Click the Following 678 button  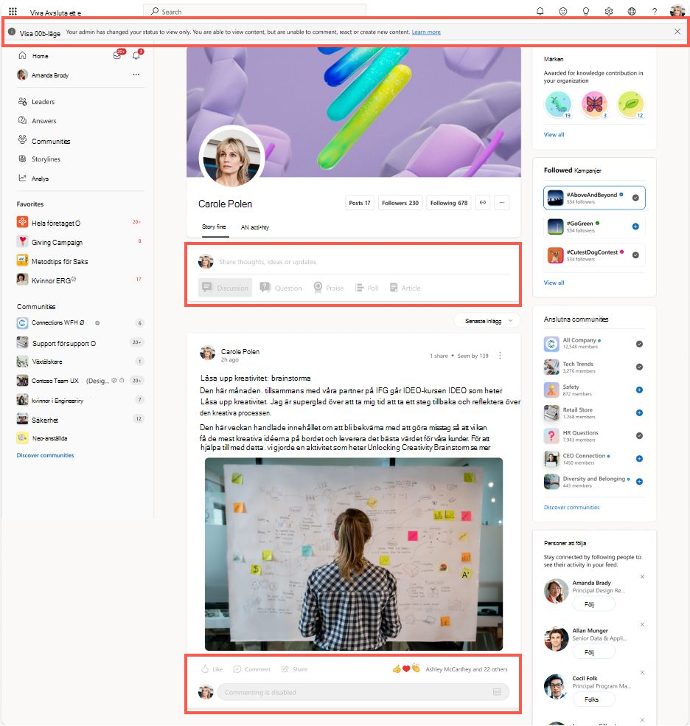pos(449,203)
